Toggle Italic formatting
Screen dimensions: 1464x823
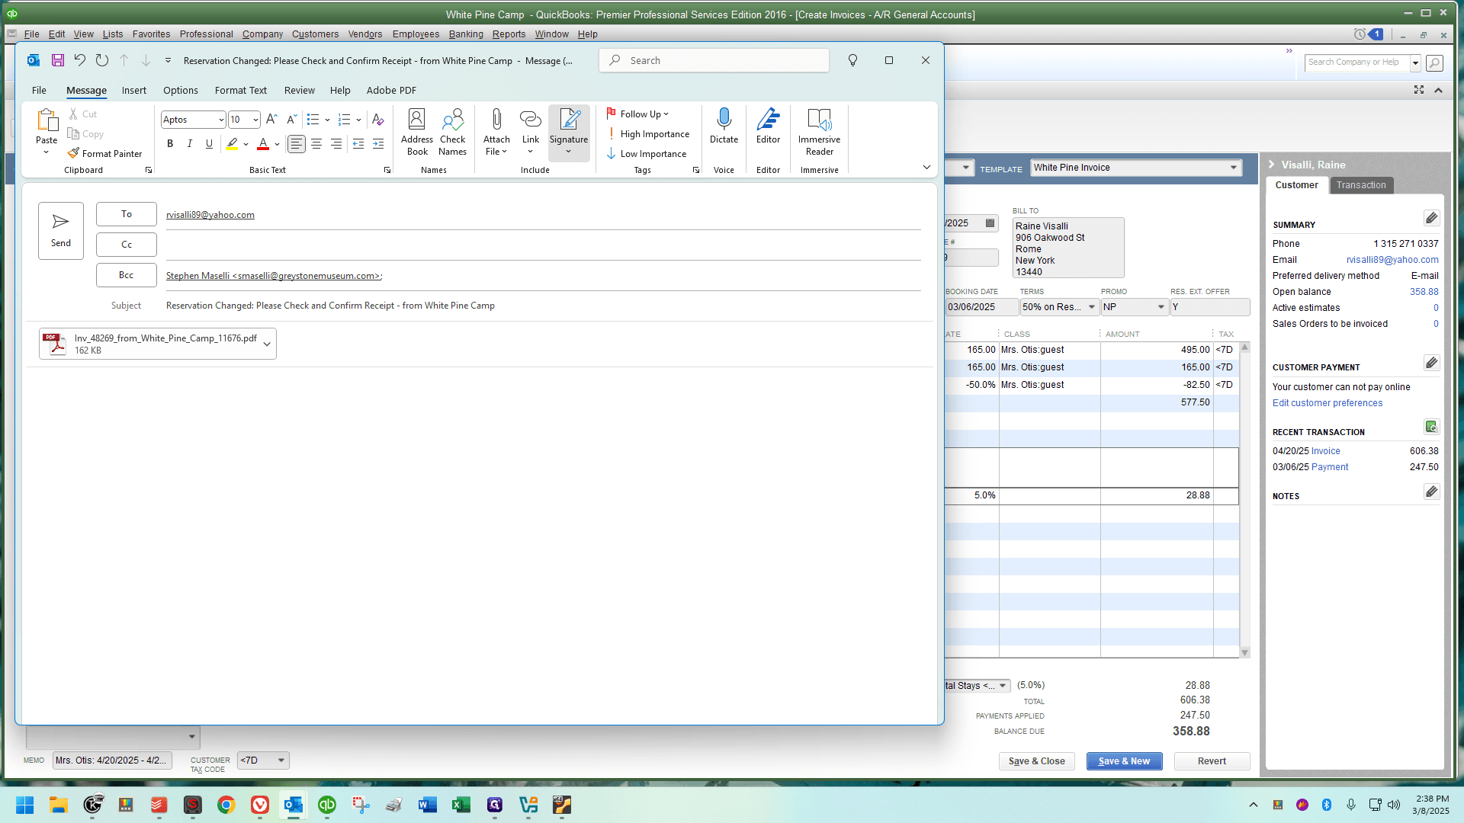coord(190,143)
